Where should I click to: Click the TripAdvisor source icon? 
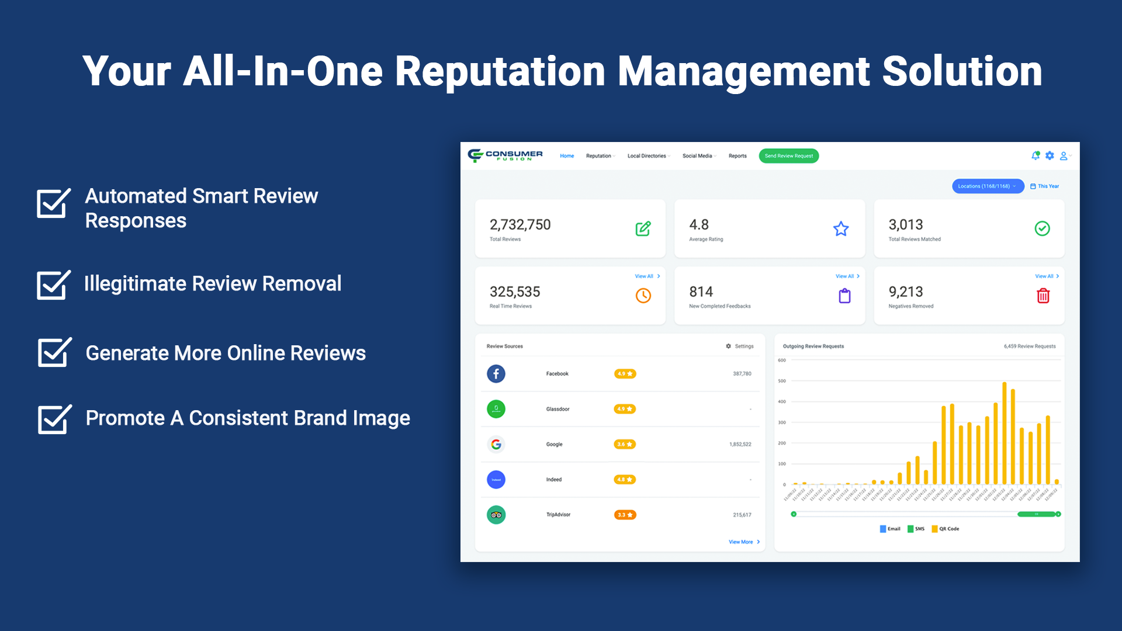(x=496, y=515)
